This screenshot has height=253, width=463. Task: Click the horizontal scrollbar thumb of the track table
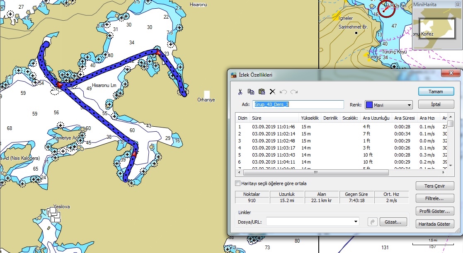tap(316, 173)
